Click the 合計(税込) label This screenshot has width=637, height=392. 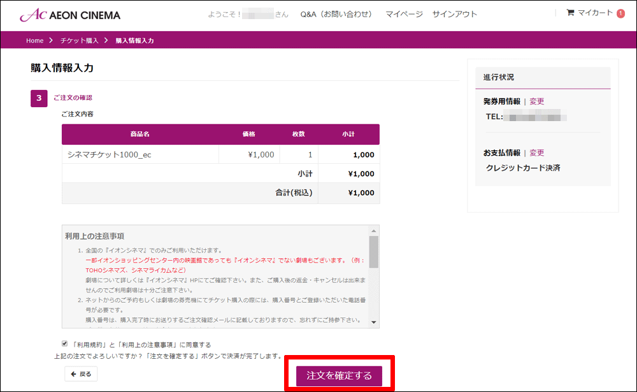tap(294, 192)
